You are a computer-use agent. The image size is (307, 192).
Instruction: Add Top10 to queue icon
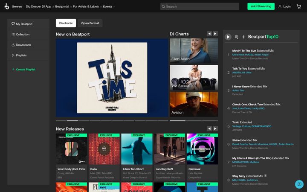[x=237, y=37]
